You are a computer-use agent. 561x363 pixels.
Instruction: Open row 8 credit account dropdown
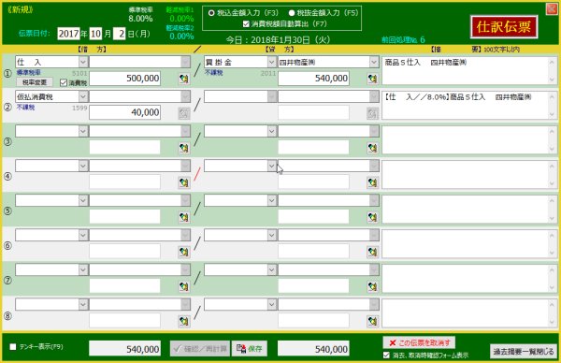click(x=271, y=305)
